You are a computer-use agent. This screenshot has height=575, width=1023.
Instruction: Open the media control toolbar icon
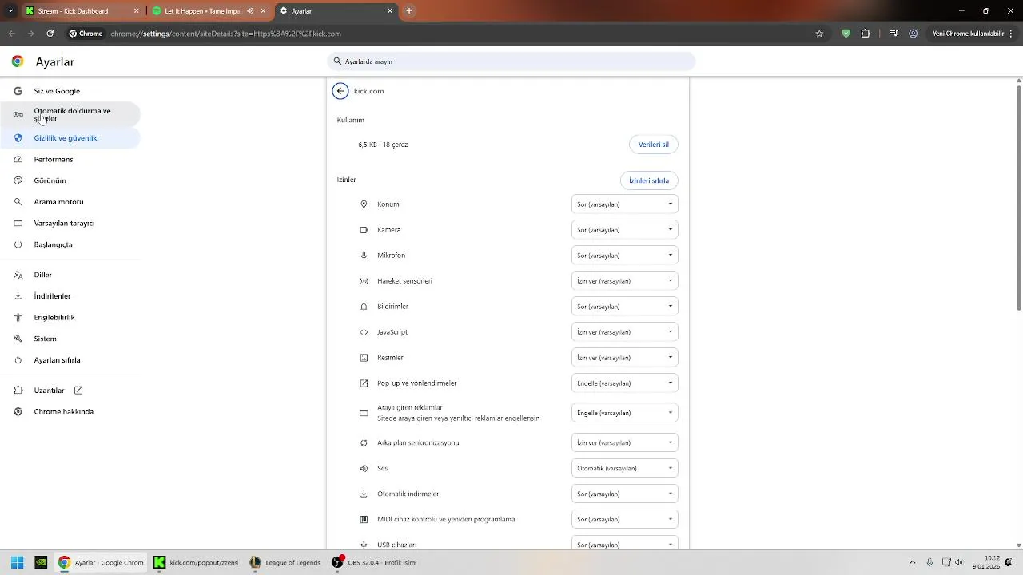point(894,34)
